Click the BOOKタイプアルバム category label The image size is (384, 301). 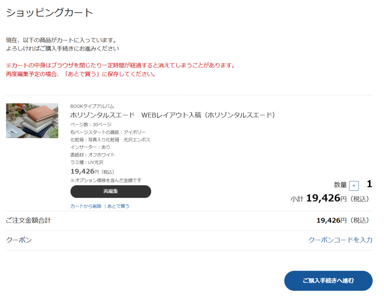tap(92, 106)
